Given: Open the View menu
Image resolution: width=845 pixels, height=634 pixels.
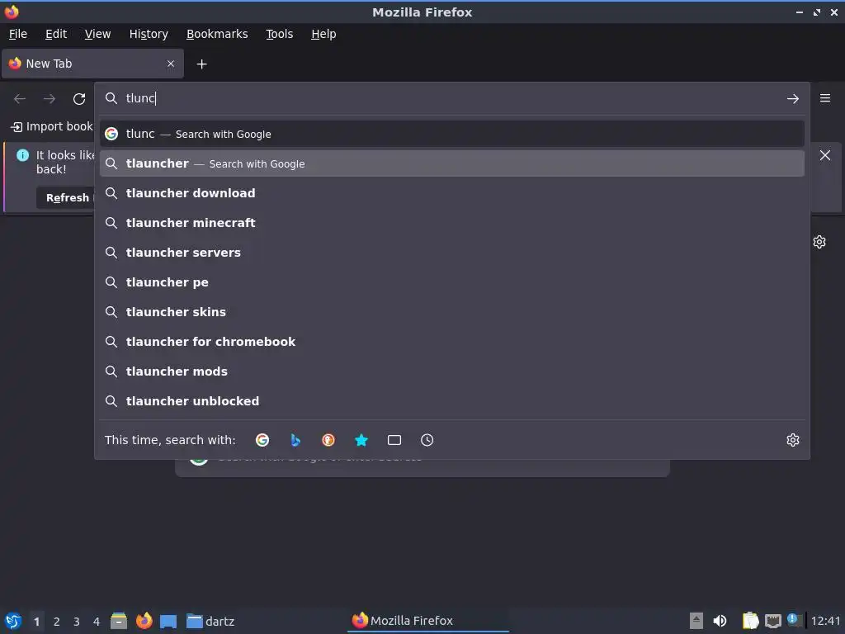Looking at the screenshot, I should coord(97,34).
